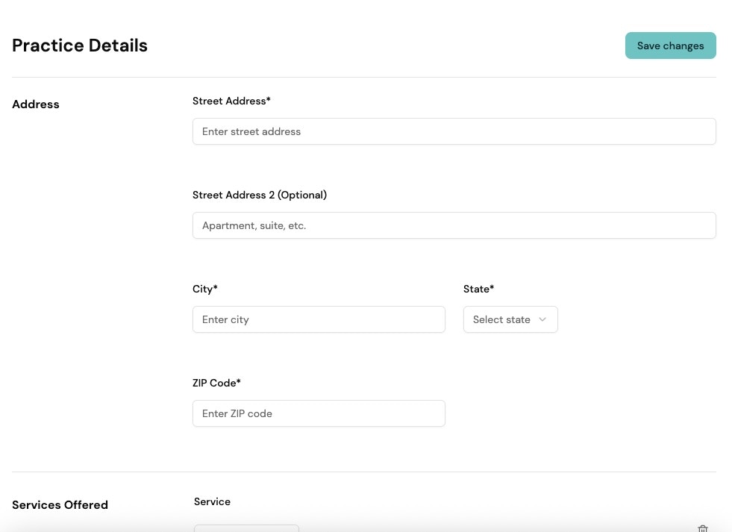Screen dimensions: 732x532
Task: Click the Address section label
Action: (35, 104)
